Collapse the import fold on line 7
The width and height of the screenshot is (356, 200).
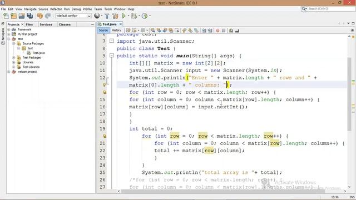point(111,41)
